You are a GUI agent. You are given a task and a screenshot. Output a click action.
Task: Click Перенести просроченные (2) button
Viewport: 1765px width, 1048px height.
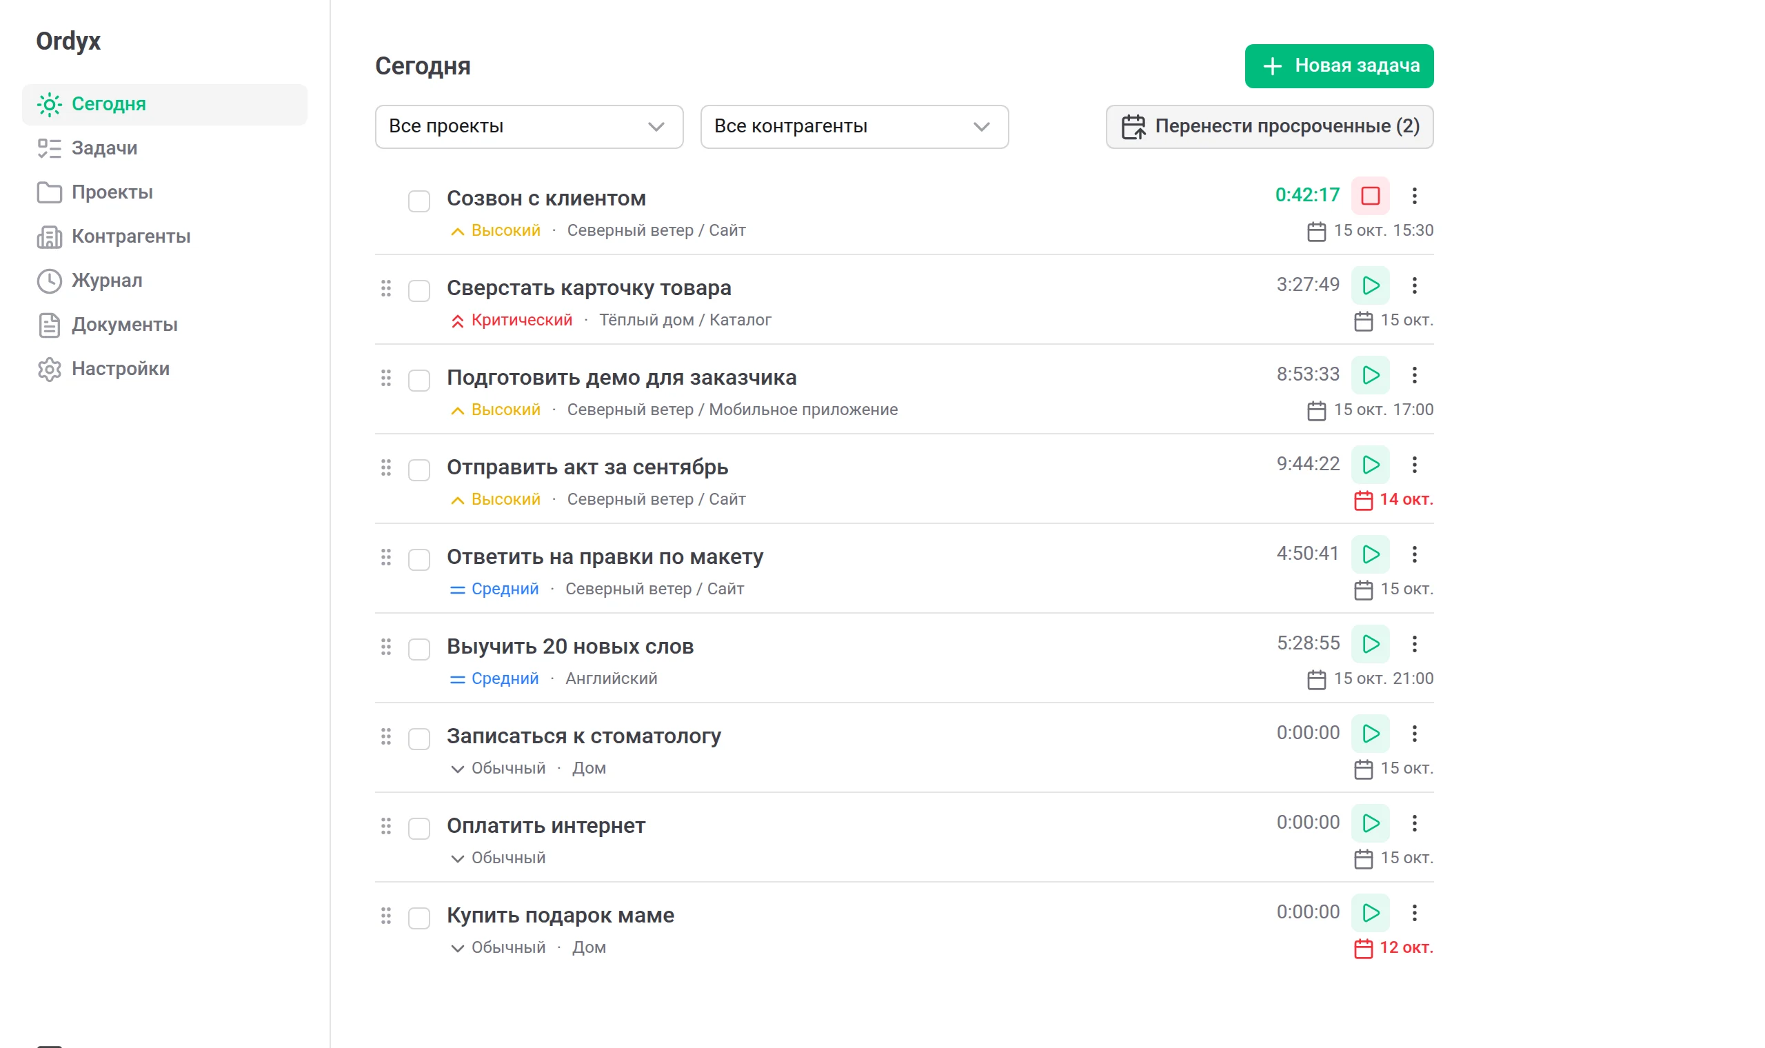click(x=1269, y=127)
